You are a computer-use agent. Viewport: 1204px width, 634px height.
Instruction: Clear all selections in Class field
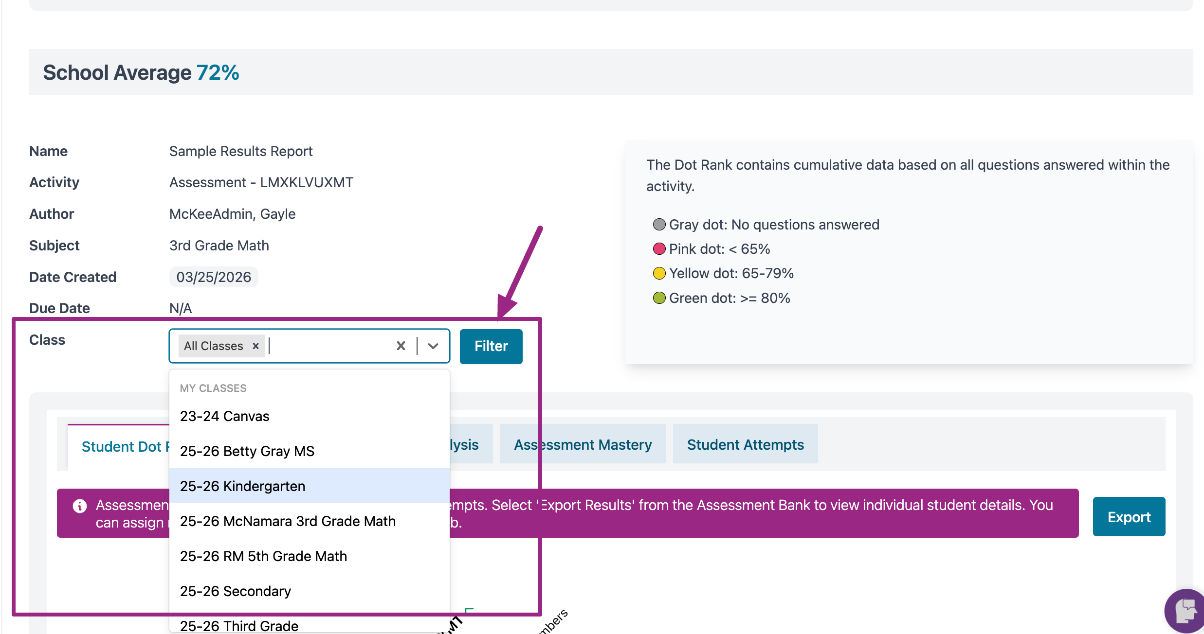(x=401, y=346)
